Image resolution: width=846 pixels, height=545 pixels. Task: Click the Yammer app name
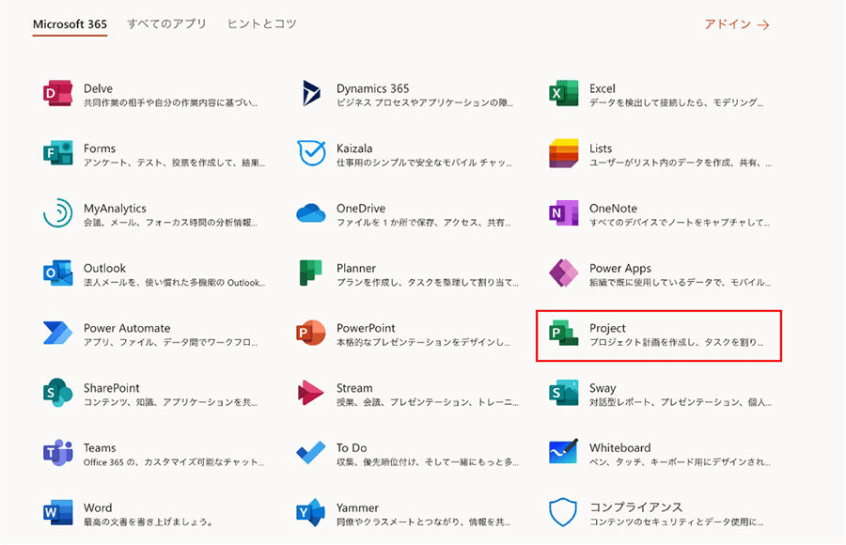tap(357, 507)
